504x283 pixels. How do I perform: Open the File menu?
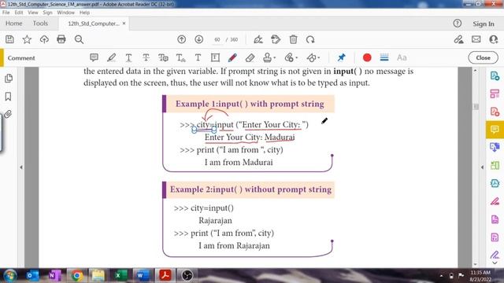pos(6,13)
